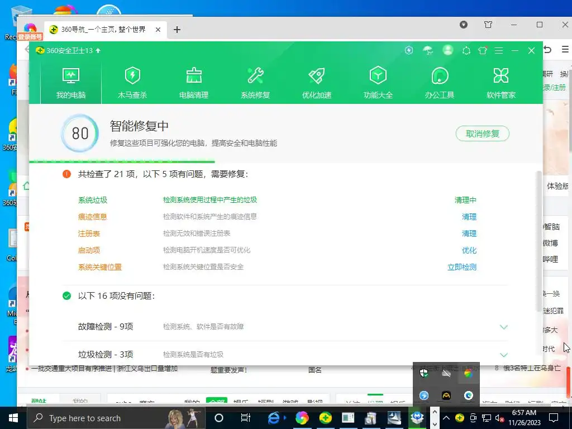Click the 360 panel vertical scrollbar
This screenshot has width=572, height=429.
coord(539,241)
